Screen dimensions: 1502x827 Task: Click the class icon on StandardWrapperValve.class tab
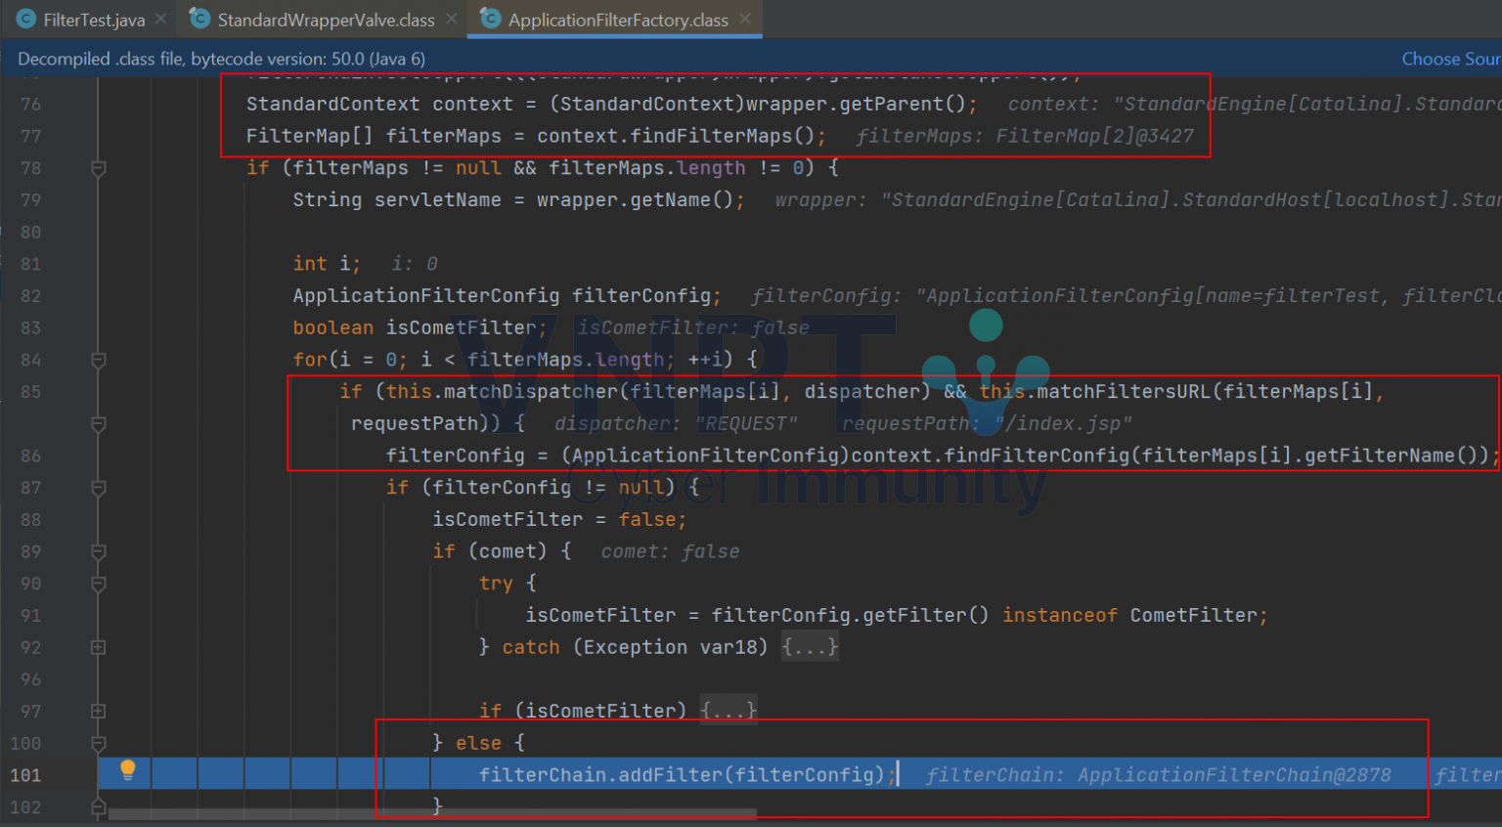[x=199, y=19]
